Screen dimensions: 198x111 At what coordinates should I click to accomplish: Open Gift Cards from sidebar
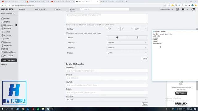[x=7, y=56]
